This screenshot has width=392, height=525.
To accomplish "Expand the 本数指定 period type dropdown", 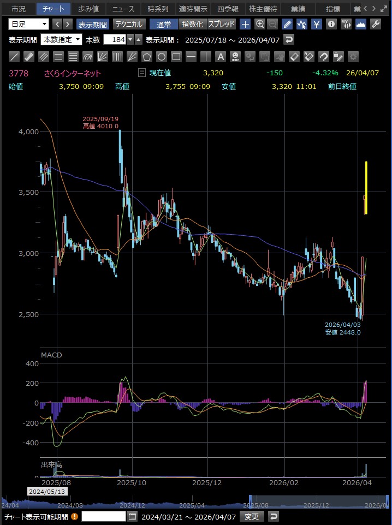I will (x=62, y=39).
